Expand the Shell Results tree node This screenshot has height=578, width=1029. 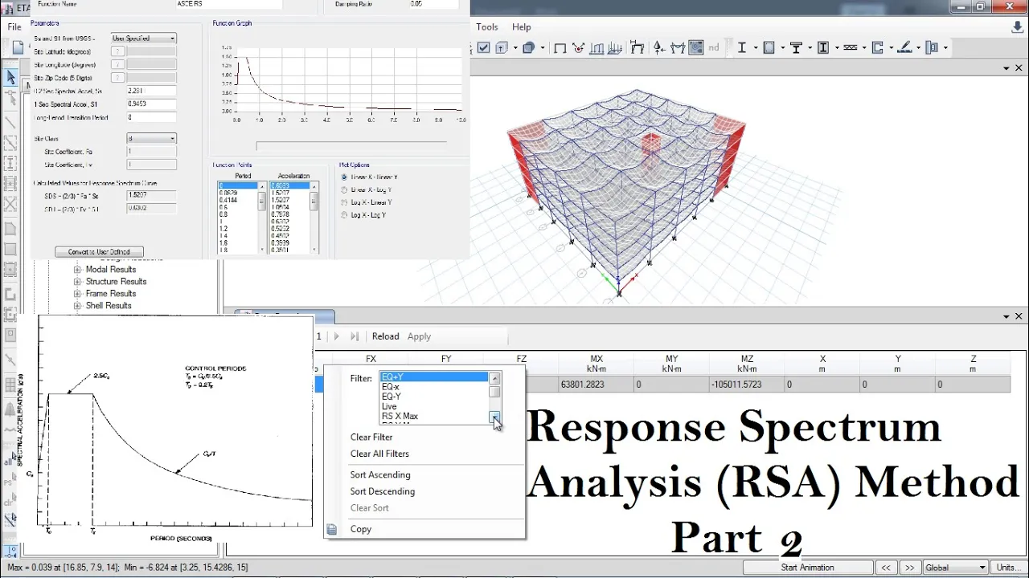pos(78,306)
